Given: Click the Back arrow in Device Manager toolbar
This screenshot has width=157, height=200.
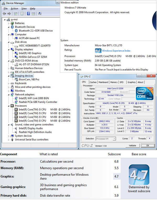Looking at the screenshot, I should pyautogui.click(x=4, y=14).
